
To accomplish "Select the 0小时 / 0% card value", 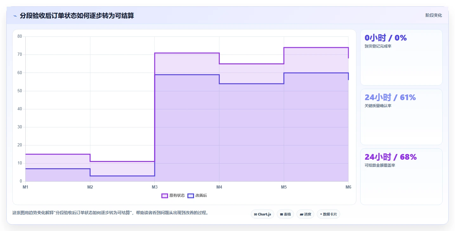I will pos(386,38).
